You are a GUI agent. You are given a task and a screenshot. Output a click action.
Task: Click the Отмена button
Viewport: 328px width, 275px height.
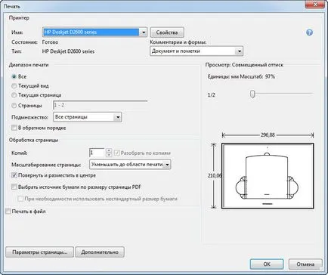tap(305, 264)
